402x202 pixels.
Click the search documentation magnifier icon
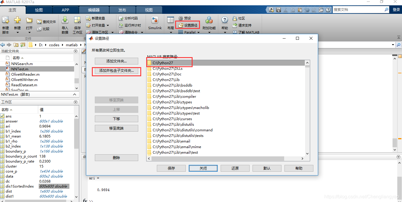tap(386, 10)
